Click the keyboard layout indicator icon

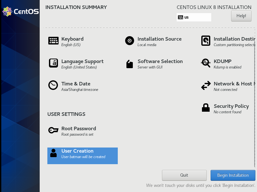click(181, 17)
